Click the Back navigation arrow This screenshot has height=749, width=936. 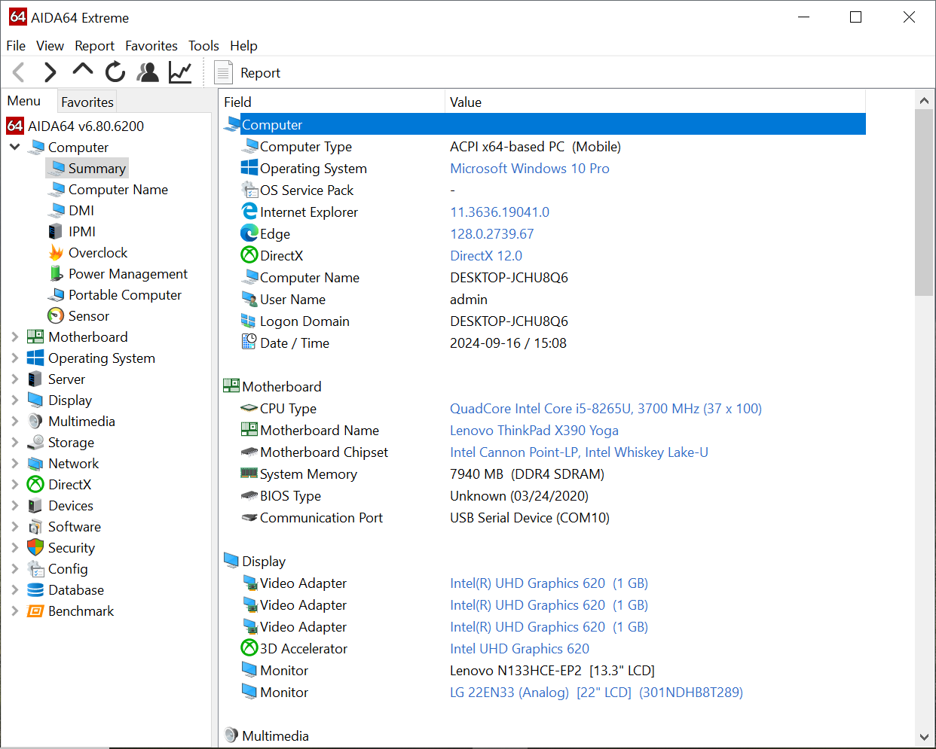(20, 72)
